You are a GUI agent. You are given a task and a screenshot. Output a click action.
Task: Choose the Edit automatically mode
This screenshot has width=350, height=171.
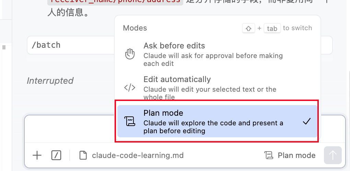pyautogui.click(x=177, y=80)
